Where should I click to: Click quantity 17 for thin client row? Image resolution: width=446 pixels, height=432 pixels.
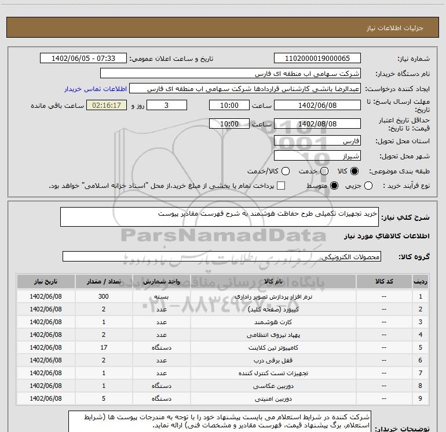(x=104, y=348)
